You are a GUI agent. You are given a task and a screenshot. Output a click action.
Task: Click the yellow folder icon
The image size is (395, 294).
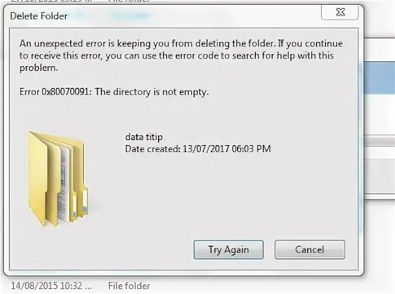click(x=57, y=179)
